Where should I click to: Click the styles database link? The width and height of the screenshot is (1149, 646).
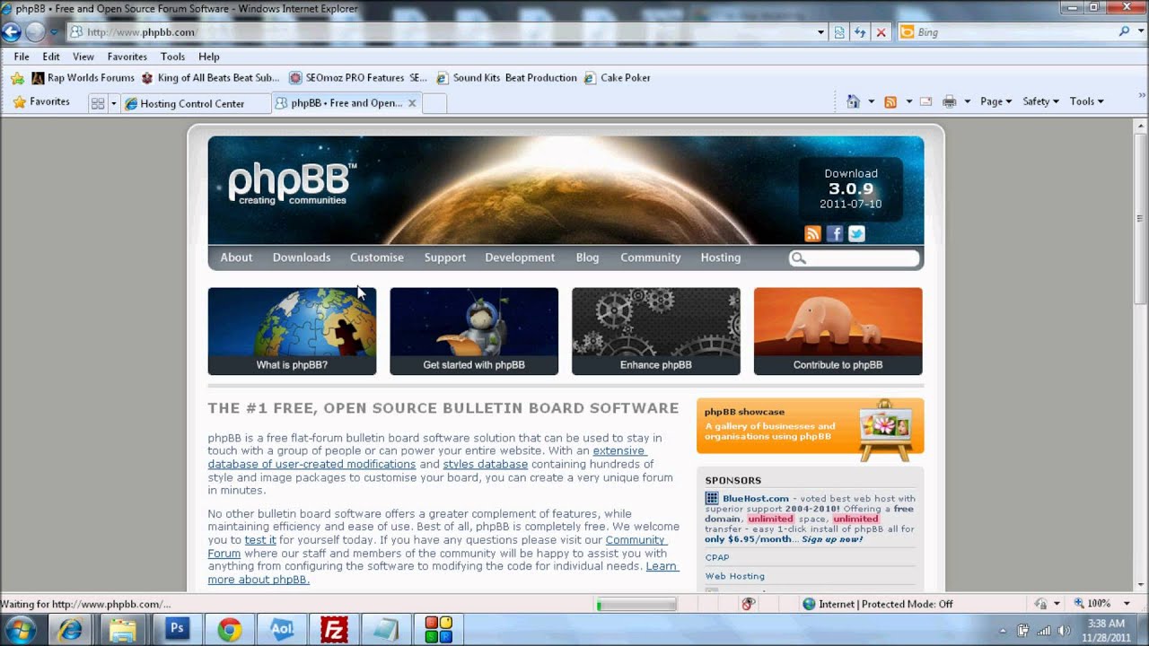tap(486, 464)
